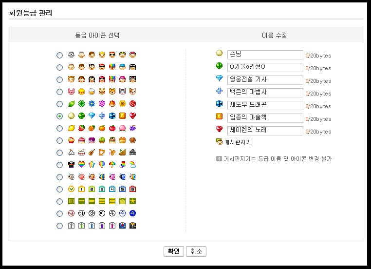The height and width of the screenshot is (269, 371).
Task: Select the numbered boxes row radio
Action: point(59,189)
